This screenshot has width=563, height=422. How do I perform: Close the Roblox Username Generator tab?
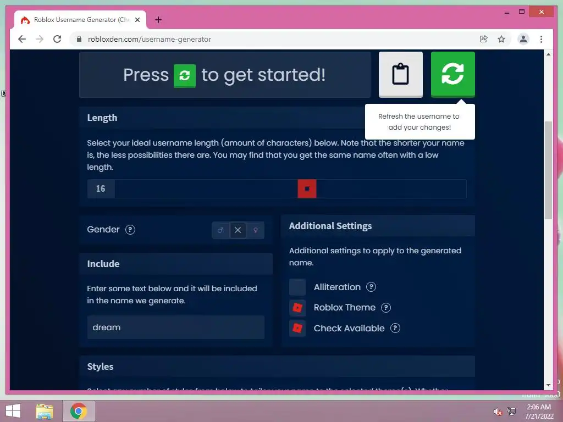point(137,20)
